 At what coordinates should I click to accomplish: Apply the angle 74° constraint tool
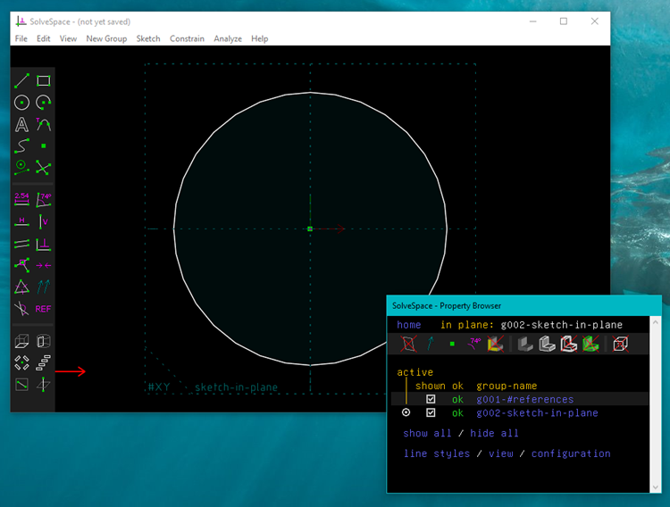(43, 199)
